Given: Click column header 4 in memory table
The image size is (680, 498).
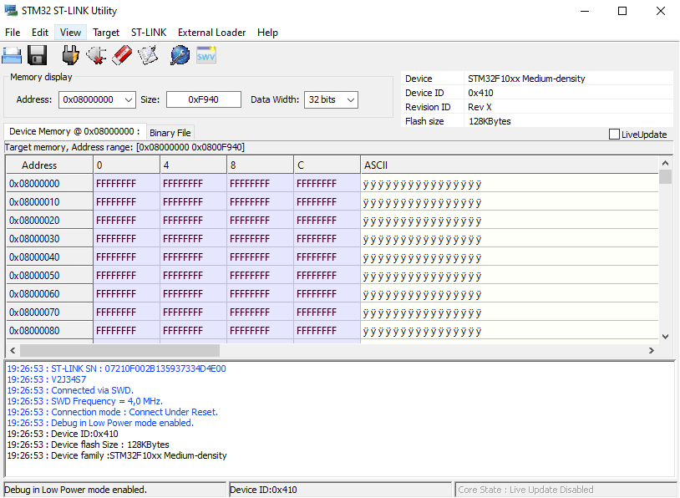Looking at the screenshot, I should (x=194, y=165).
